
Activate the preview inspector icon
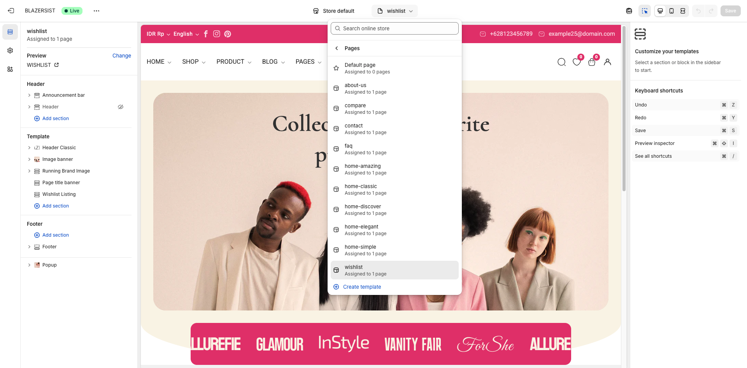[645, 11]
